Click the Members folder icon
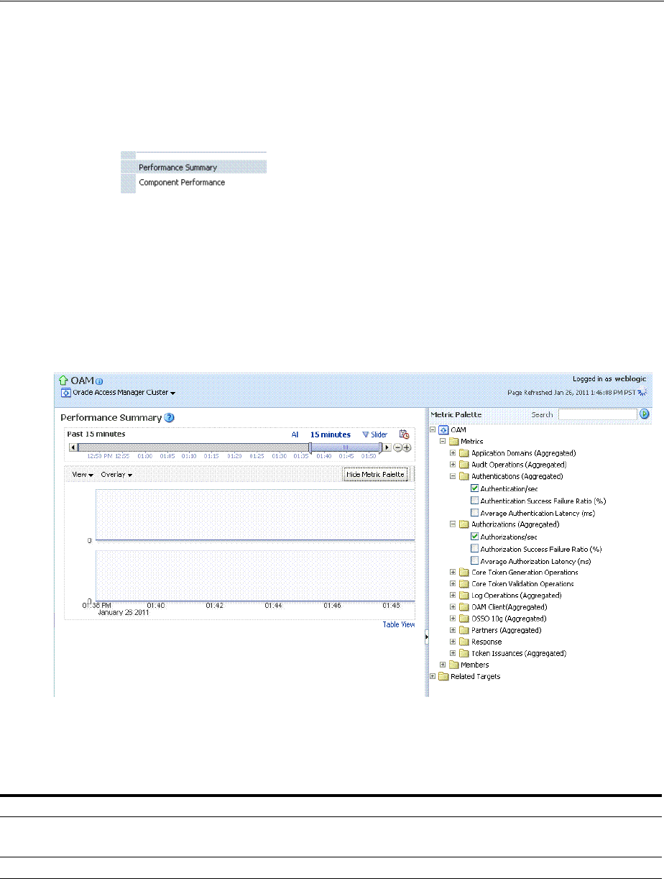664x879 pixels. coord(454,665)
